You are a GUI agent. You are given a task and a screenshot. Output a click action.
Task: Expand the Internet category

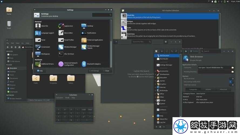[156, 87]
